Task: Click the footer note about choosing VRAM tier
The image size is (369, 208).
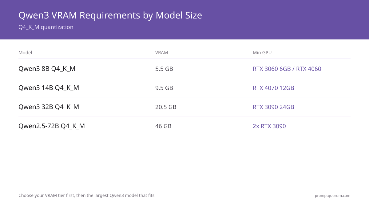Action: coord(87,195)
